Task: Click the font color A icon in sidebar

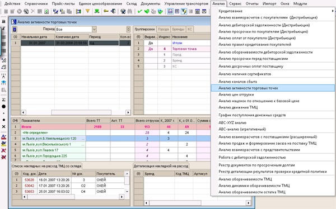Action: click(4, 137)
